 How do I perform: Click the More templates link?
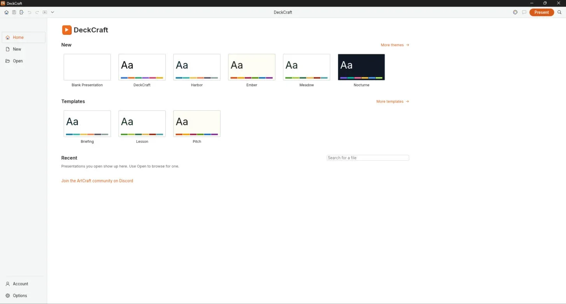tap(393, 101)
